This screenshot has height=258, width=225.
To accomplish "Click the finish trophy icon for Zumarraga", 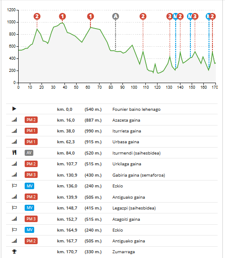I will (14, 252).
